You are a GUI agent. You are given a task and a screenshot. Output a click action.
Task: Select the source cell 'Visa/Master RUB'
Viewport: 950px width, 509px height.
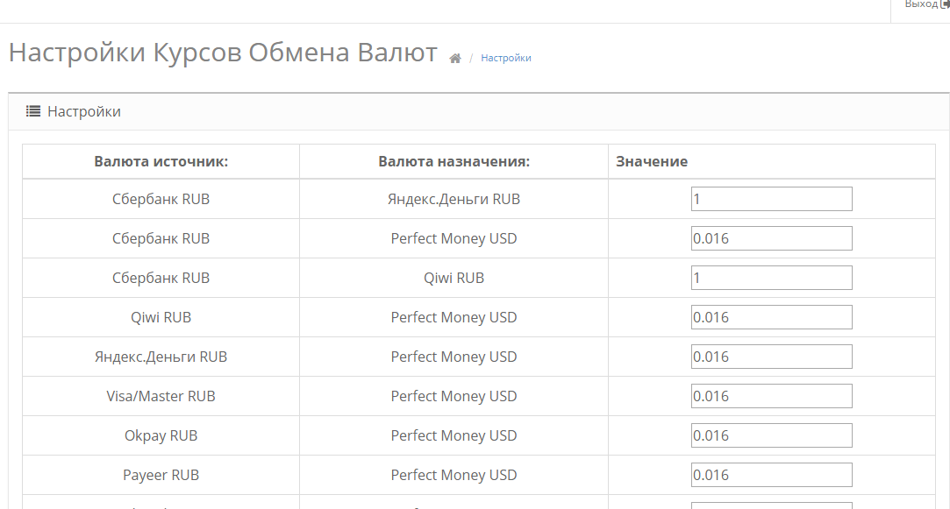tap(161, 396)
